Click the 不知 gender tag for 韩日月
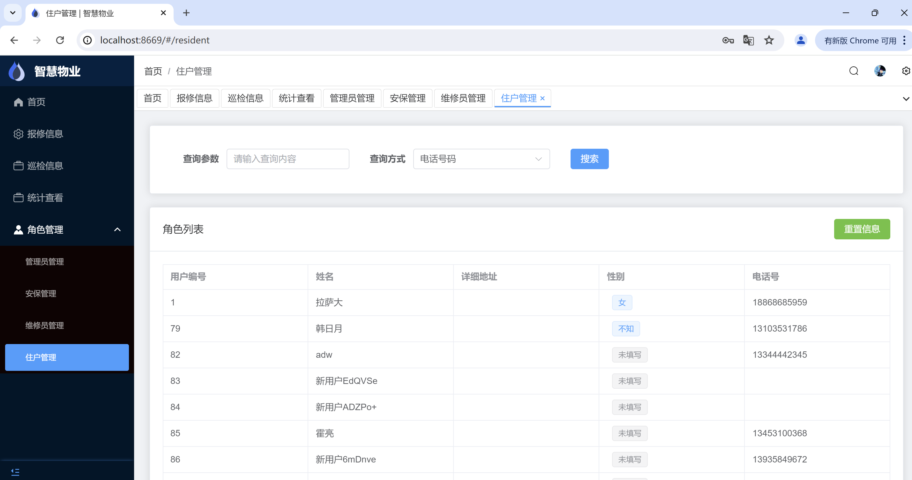Image resolution: width=912 pixels, height=480 pixels. [625, 329]
